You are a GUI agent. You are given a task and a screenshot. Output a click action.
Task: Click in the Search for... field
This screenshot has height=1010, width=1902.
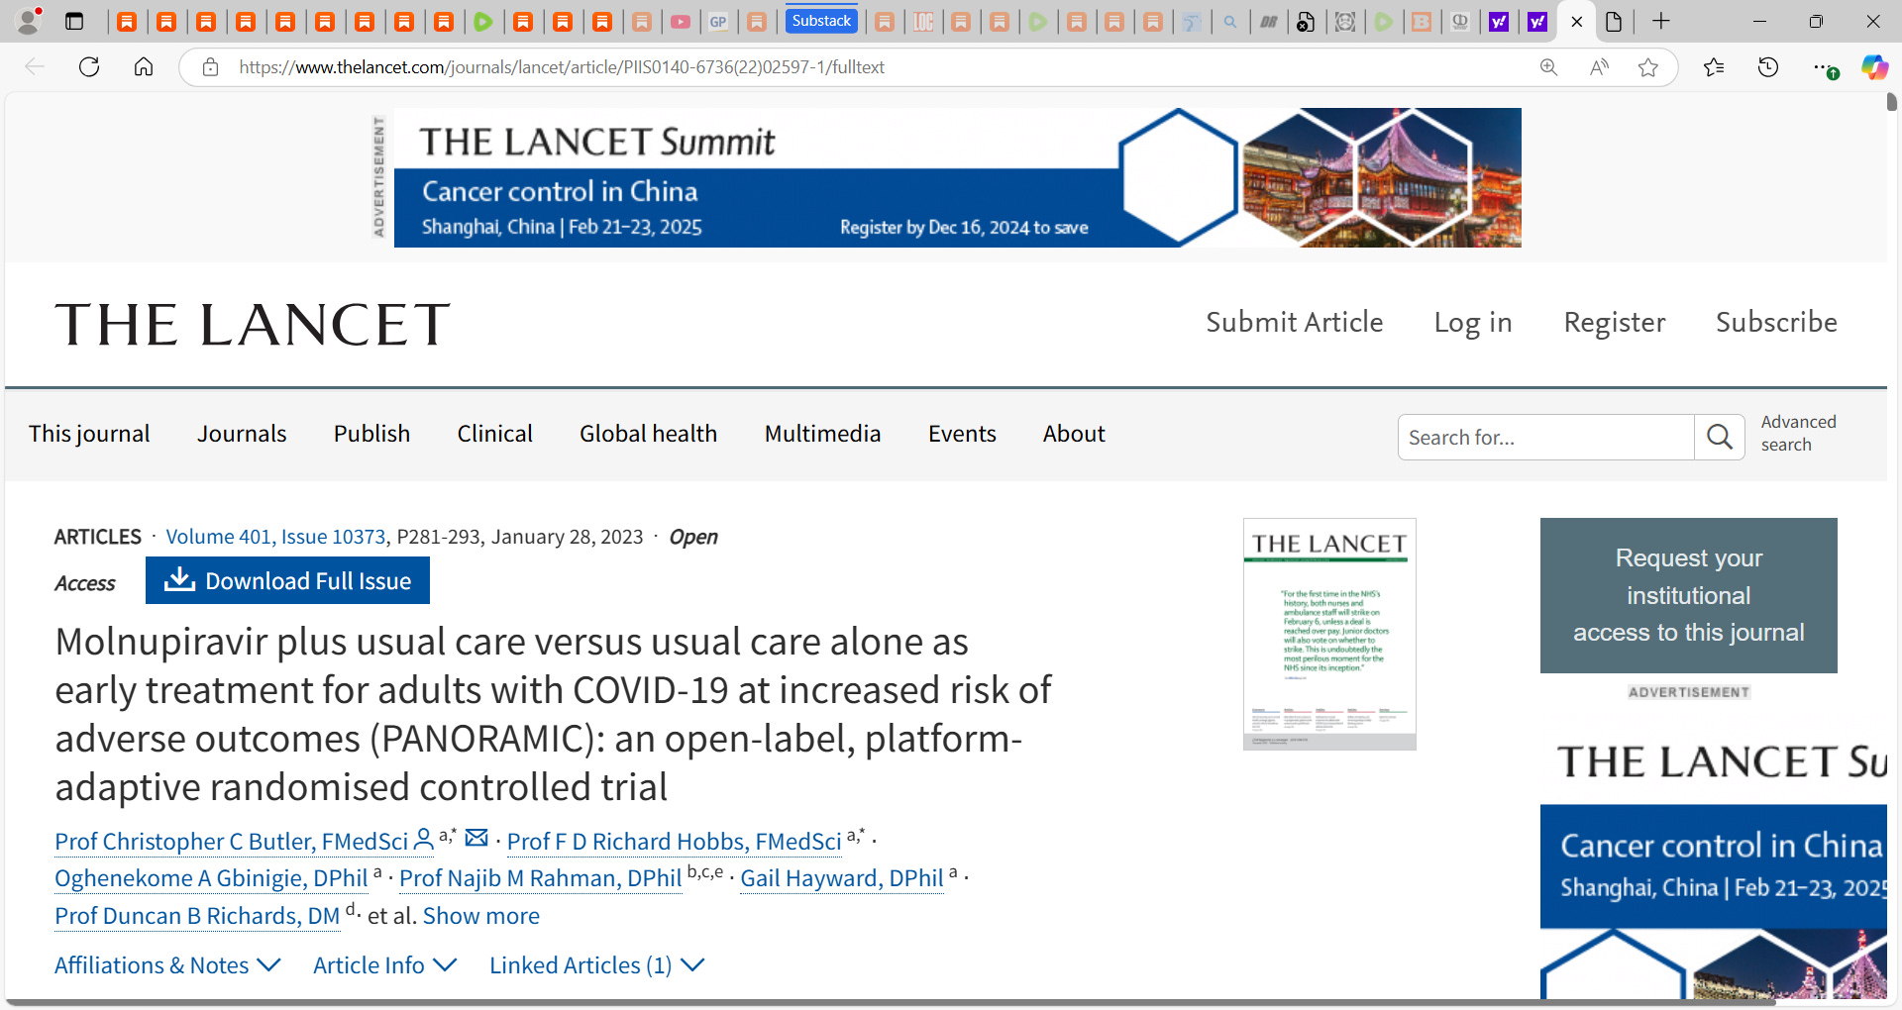(1546, 437)
